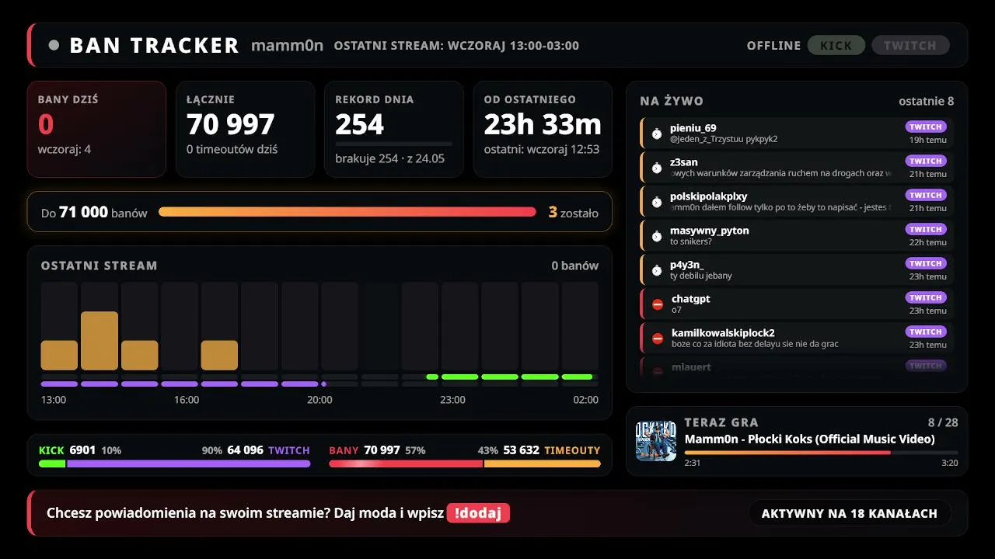The image size is (995, 559).
Task: Click the TWITCH badge in p4y3n_'s row
Action: tap(926, 263)
